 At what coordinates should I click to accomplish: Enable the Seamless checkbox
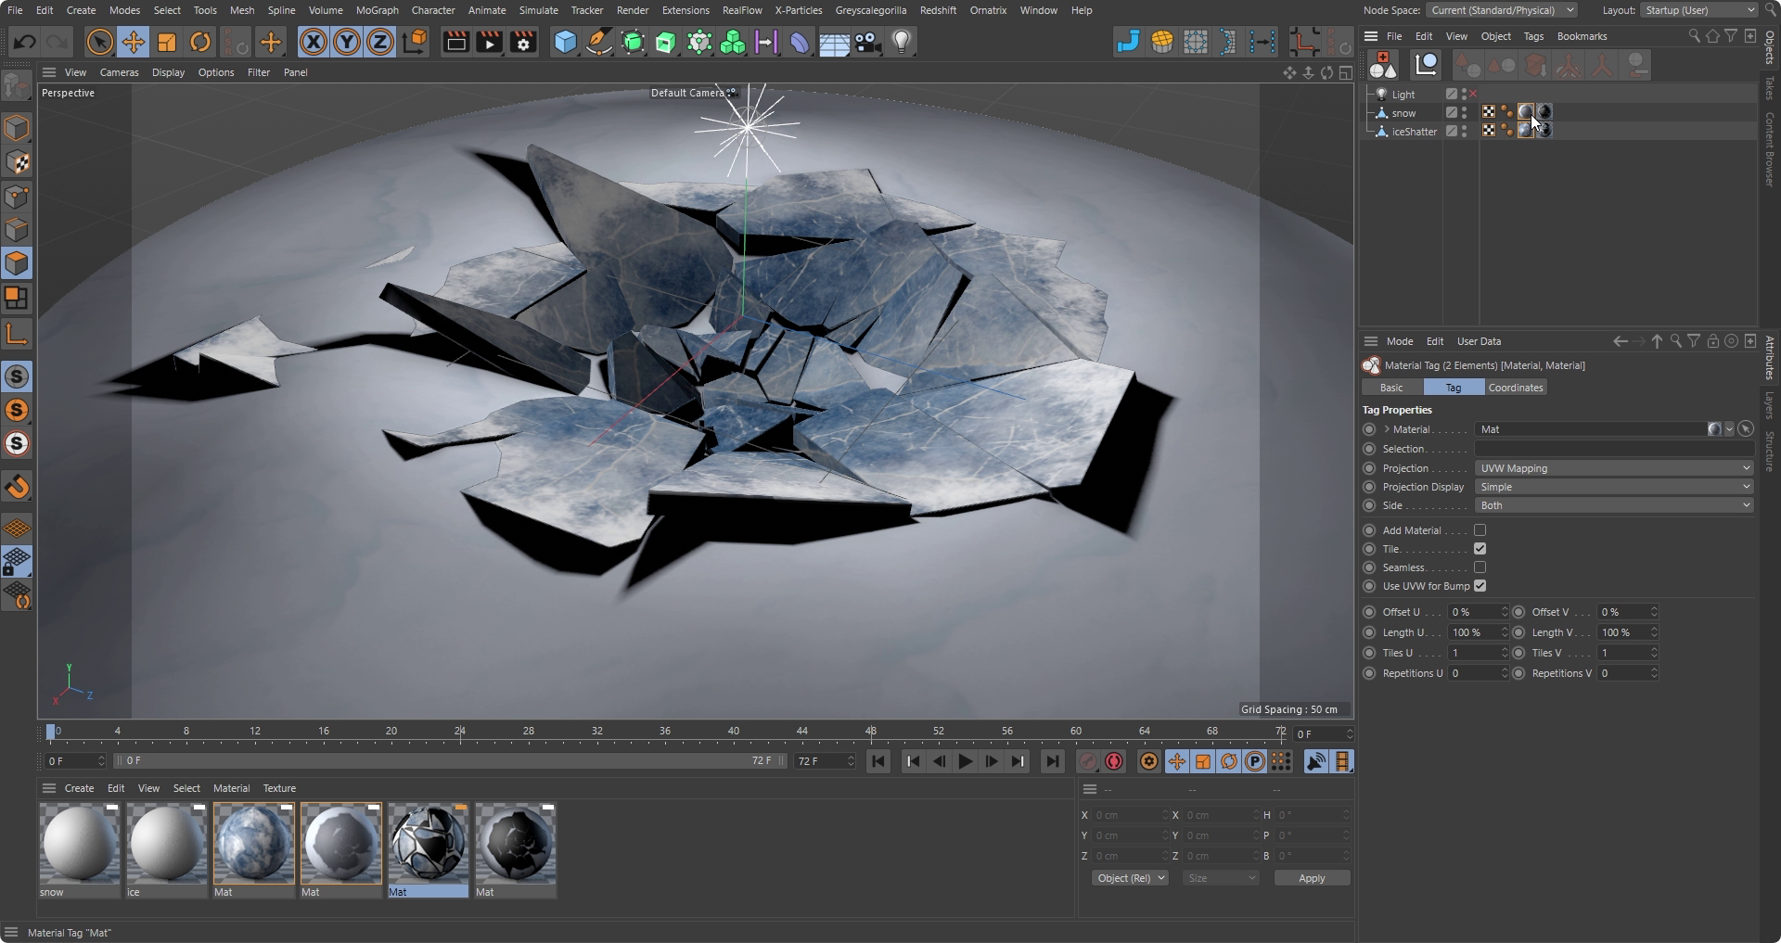[1480, 567]
